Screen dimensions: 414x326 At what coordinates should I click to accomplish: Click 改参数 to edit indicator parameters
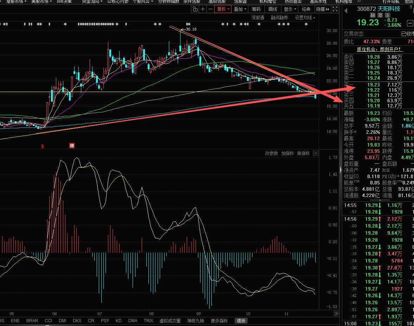click(x=272, y=153)
